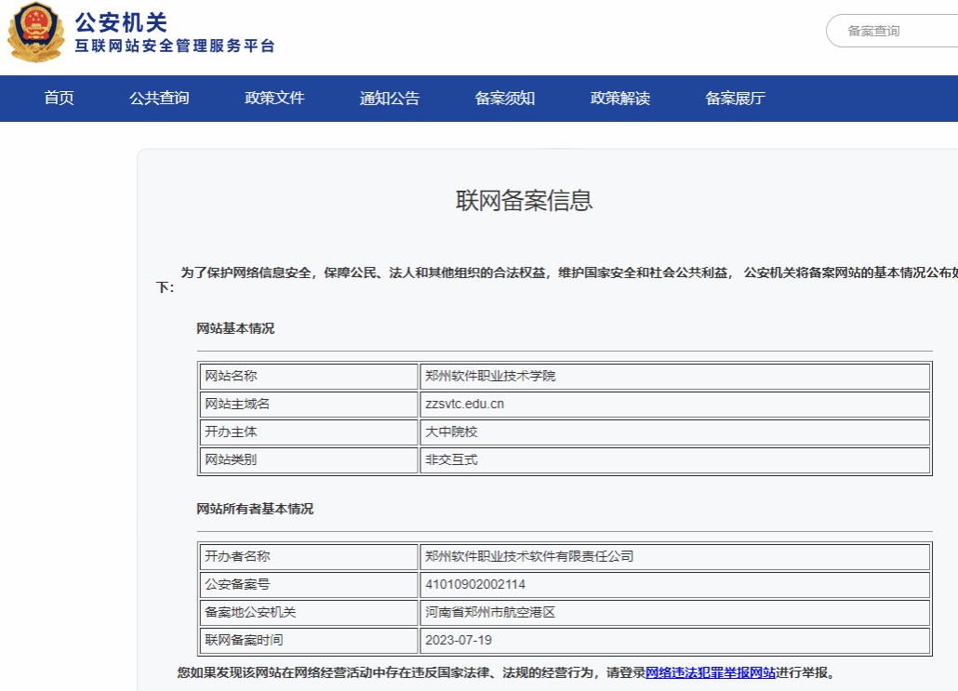Click the 郑州软件职业技术学院 website name cell

pos(490,377)
